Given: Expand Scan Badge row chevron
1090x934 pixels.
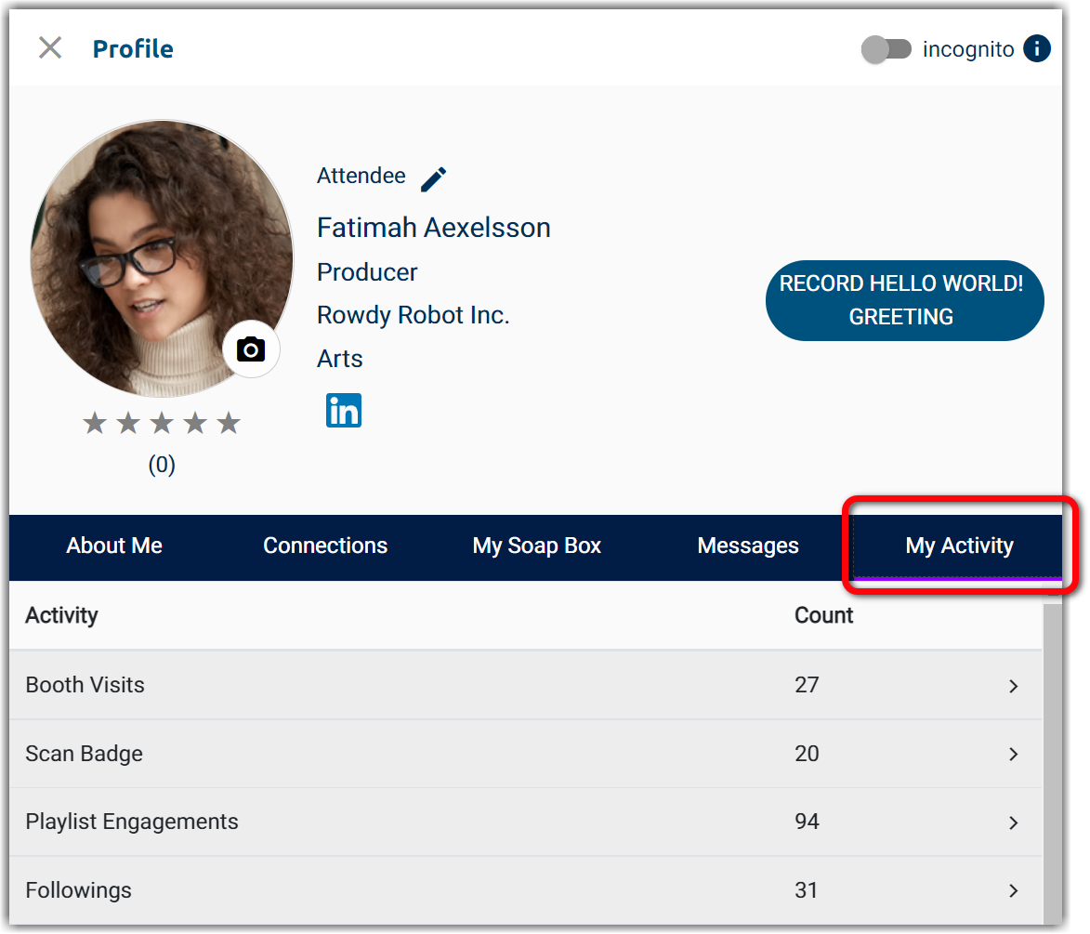Looking at the screenshot, I should 1014,754.
